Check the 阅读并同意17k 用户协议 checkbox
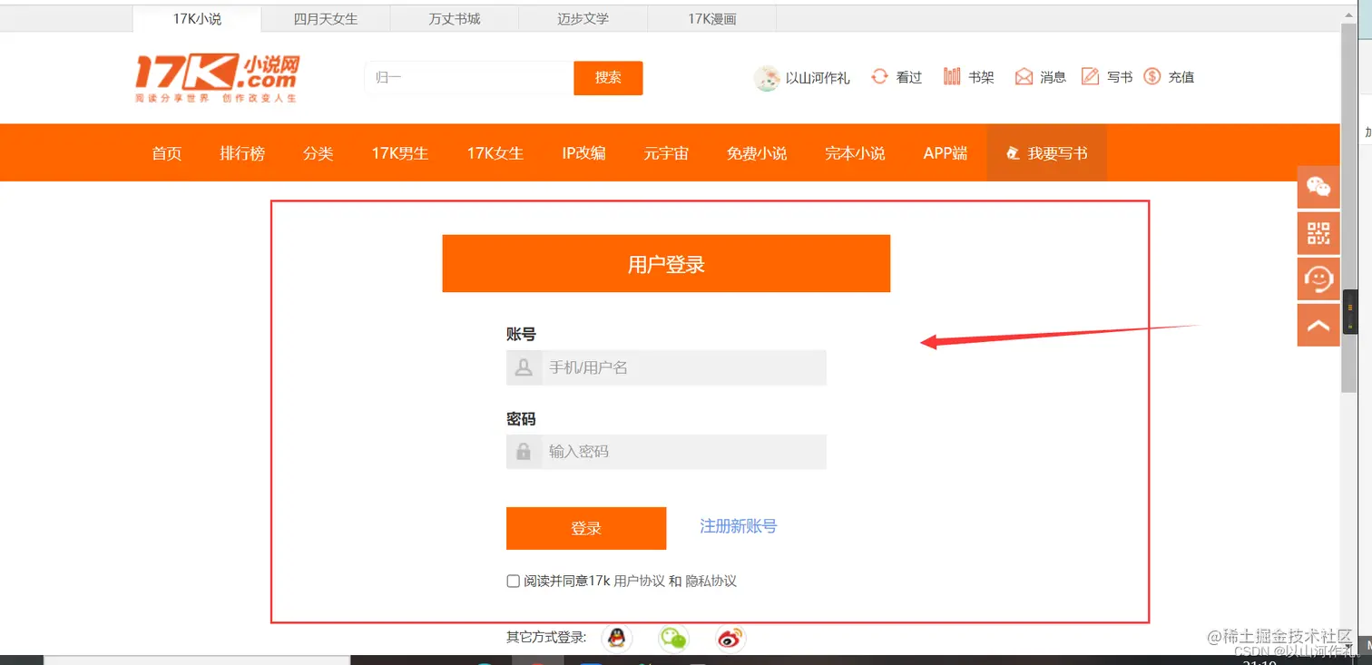 pyautogui.click(x=513, y=581)
